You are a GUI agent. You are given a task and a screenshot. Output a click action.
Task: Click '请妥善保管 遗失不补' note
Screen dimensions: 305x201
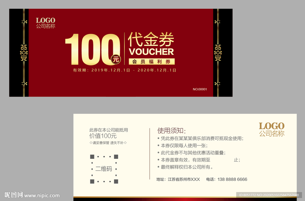(108, 143)
